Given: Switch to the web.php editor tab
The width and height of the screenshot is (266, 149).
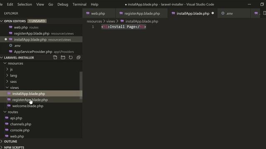Looking at the screenshot, I should point(99,13).
